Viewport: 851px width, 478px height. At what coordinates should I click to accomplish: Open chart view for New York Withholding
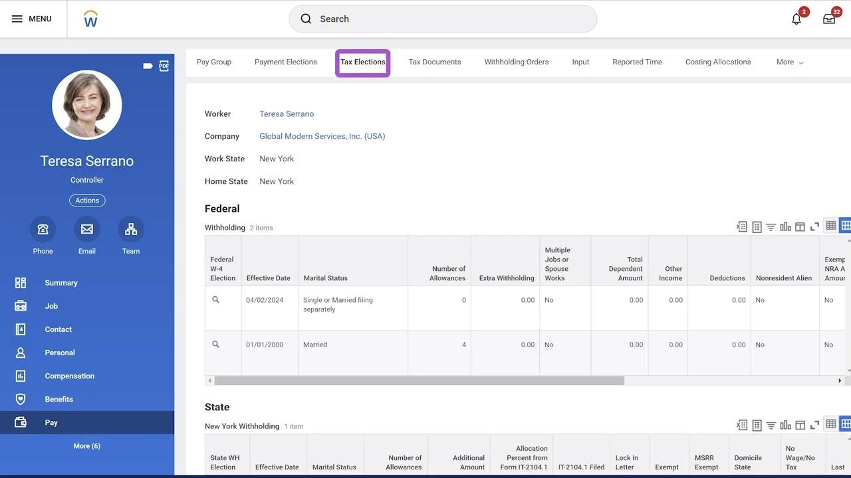pos(786,425)
